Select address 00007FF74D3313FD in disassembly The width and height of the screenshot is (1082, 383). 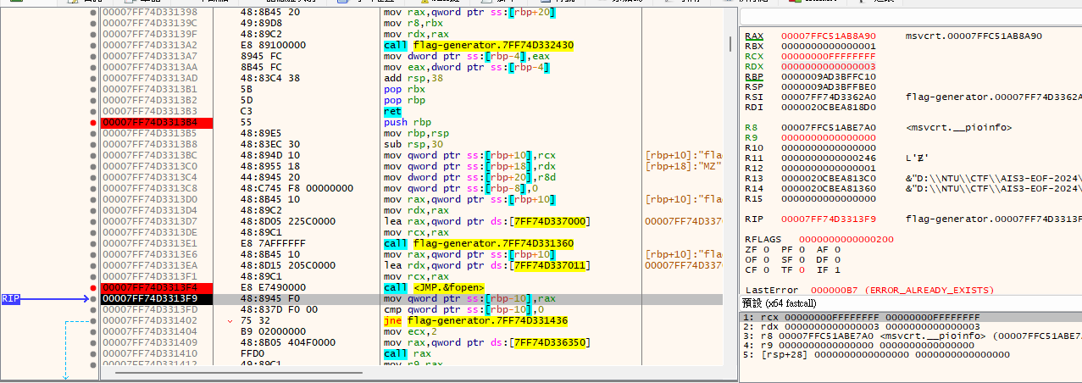coord(149,309)
